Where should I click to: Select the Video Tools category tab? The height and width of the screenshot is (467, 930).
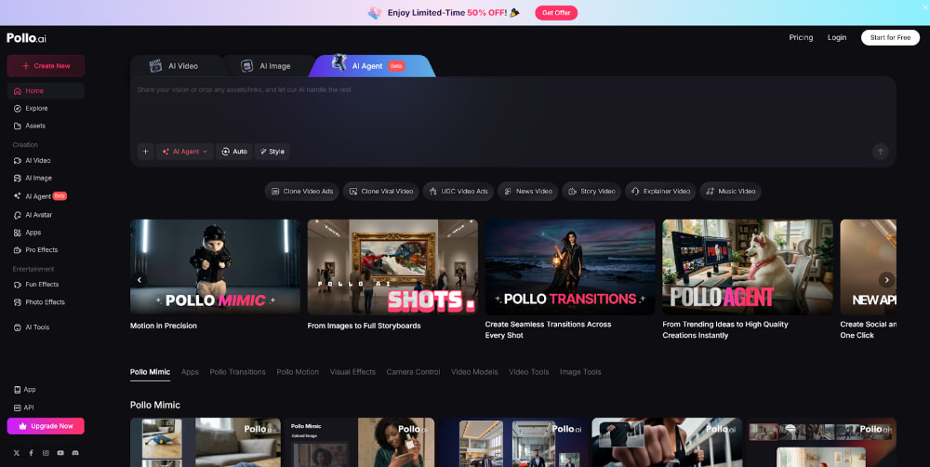tap(529, 372)
